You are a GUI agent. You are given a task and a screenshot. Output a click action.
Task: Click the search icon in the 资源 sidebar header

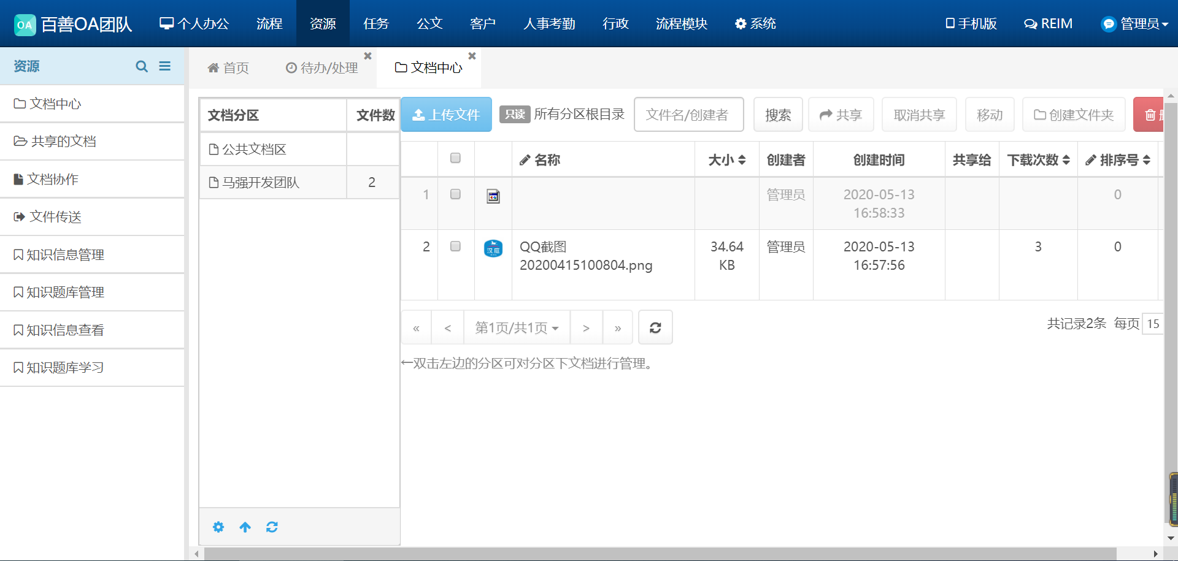(142, 66)
